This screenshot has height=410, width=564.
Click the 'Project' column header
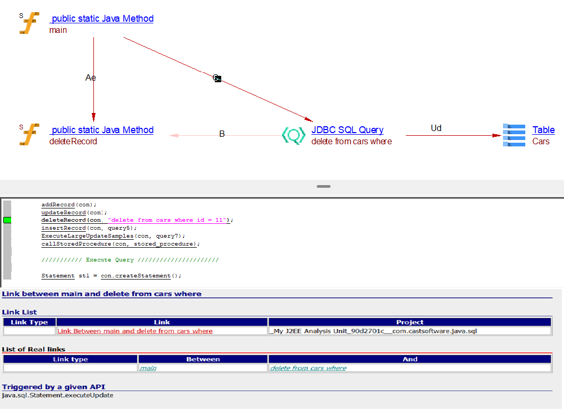[x=410, y=322]
